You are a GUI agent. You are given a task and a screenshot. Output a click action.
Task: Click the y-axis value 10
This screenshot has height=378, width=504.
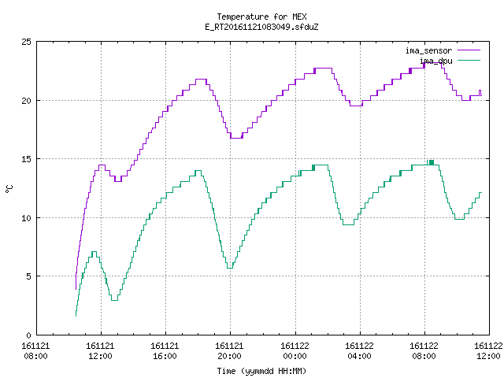click(26, 218)
